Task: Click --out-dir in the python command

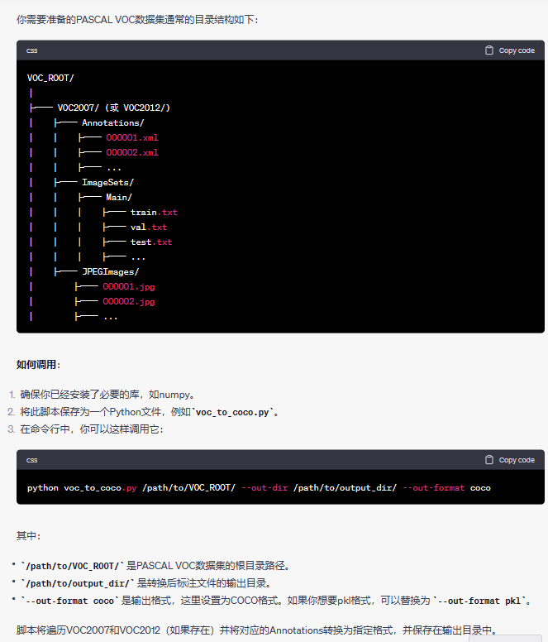Action: (264, 487)
